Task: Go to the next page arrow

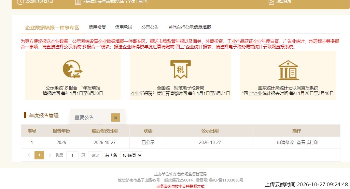Action: 50,155
